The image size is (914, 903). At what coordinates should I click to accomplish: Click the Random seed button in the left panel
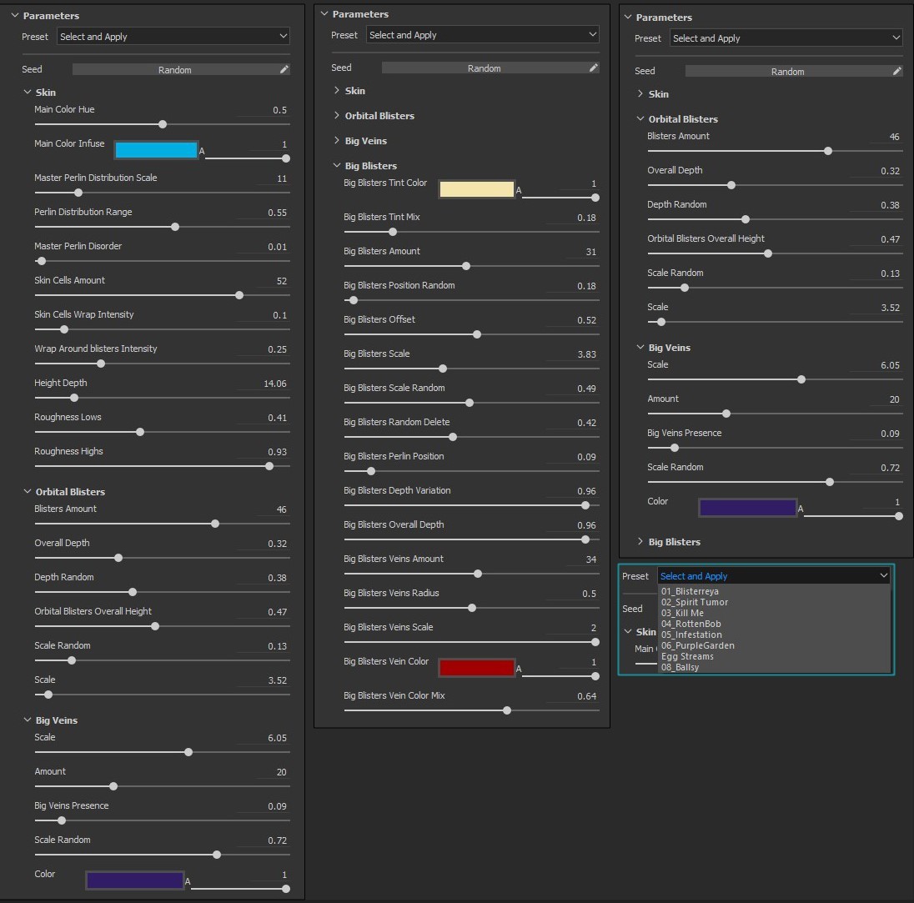pyautogui.click(x=175, y=69)
